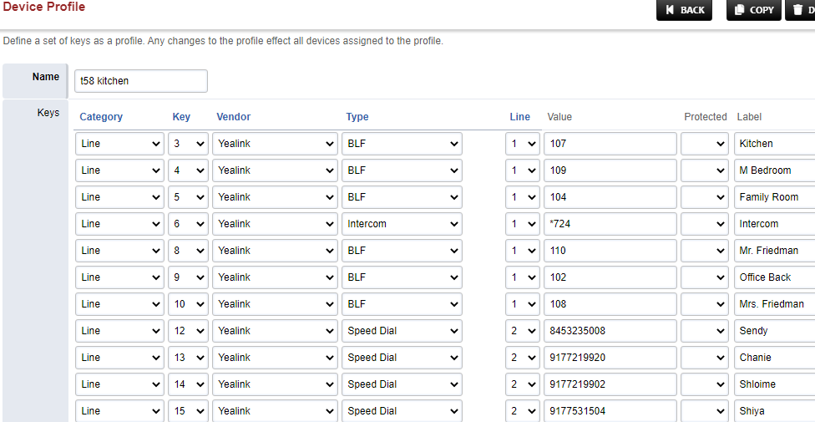
Task: Sort by the Type column header
Action: (357, 116)
